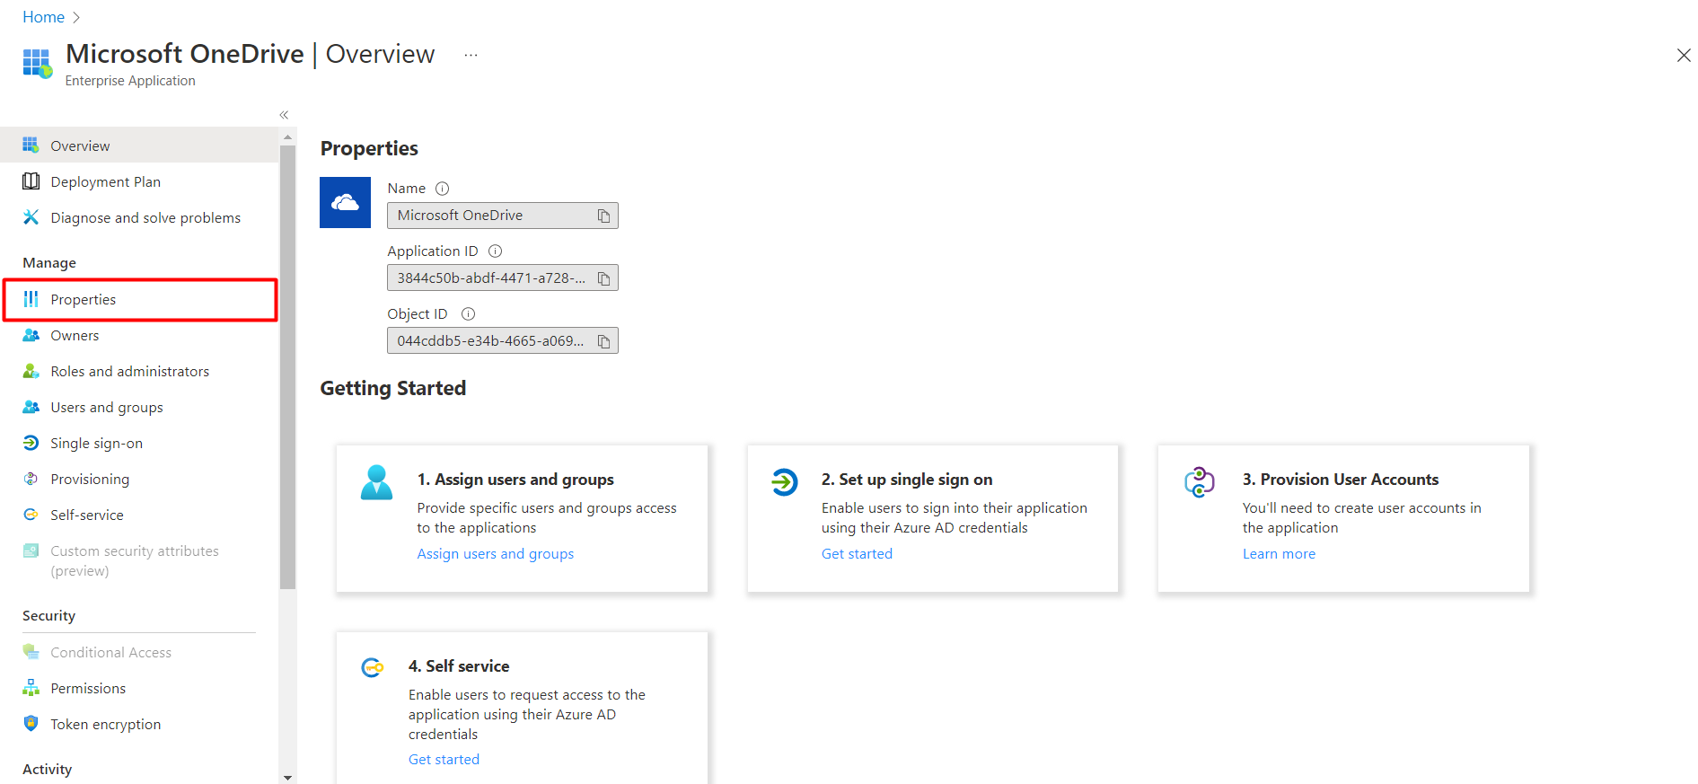The width and height of the screenshot is (1698, 784).
Task: Click the Set up single sign on card icon
Action: pyautogui.click(x=784, y=482)
